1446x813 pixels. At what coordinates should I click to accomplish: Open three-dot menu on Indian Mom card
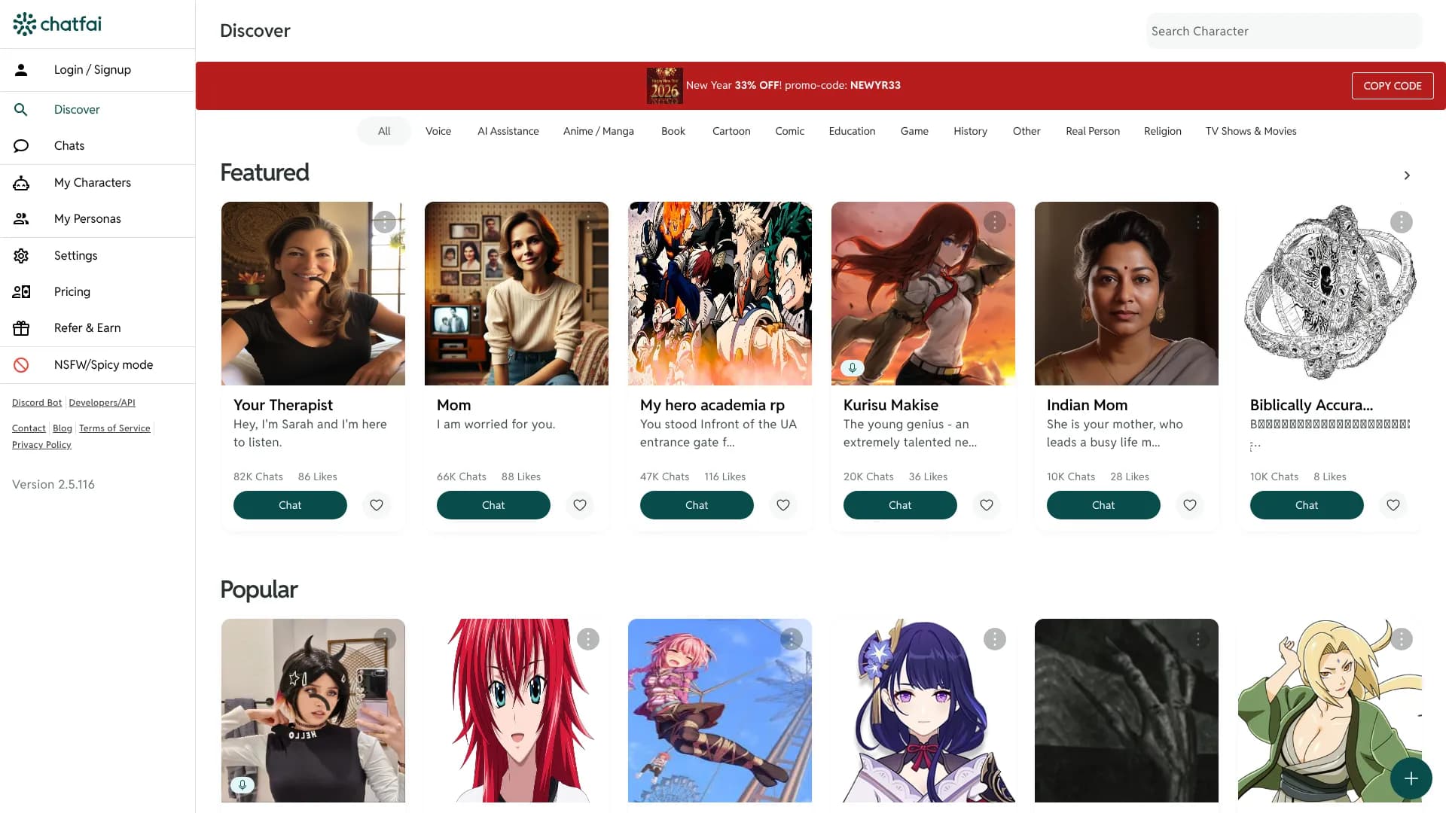[x=1198, y=222]
